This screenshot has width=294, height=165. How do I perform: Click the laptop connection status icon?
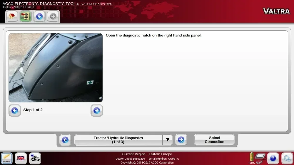tap(260, 158)
